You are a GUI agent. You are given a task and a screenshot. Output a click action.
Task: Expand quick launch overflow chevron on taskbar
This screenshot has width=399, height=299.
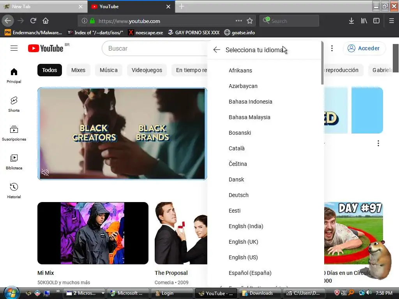click(x=58, y=291)
